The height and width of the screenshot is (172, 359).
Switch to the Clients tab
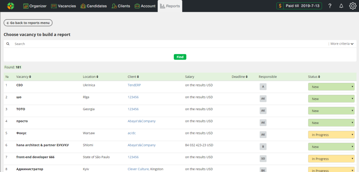(x=121, y=6)
